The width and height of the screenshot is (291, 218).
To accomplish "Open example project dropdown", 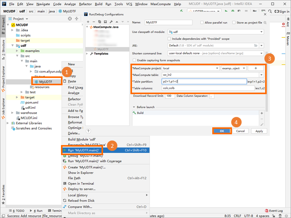I will (x=234, y=68).
